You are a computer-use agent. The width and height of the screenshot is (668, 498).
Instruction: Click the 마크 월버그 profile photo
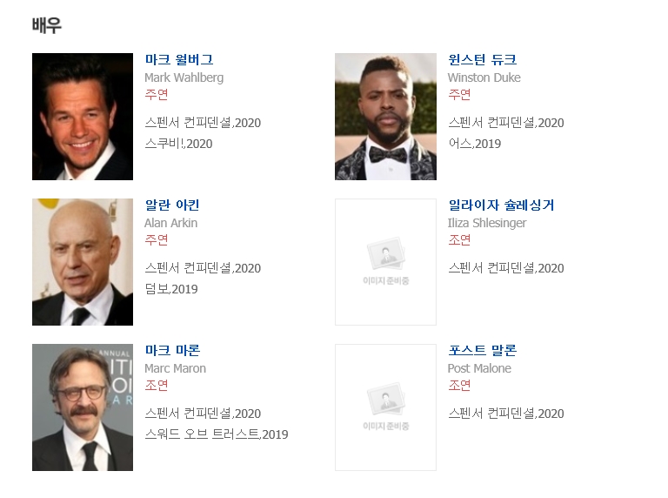click(83, 117)
